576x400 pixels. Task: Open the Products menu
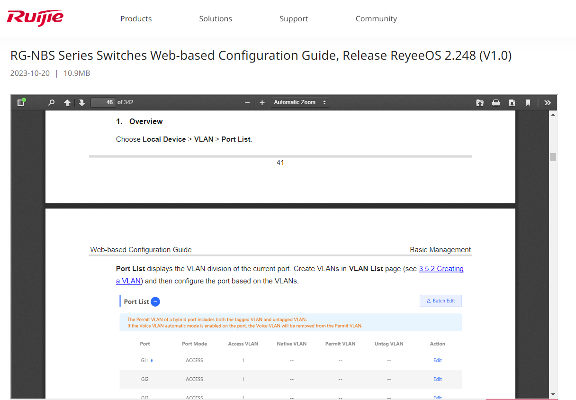coord(136,18)
